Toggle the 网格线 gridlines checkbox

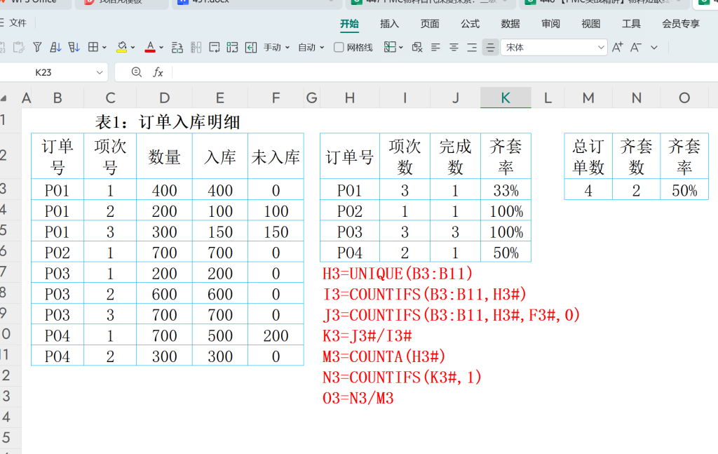point(339,47)
